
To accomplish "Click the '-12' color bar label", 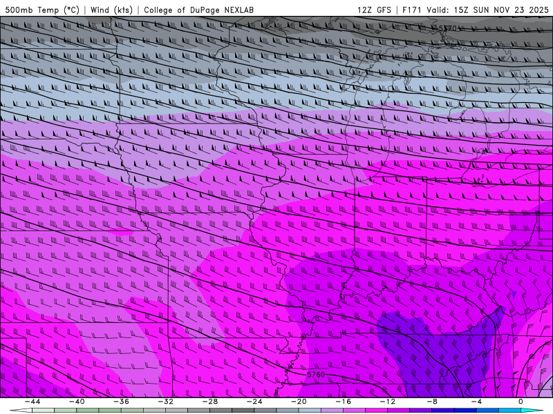I will pos(388,402).
